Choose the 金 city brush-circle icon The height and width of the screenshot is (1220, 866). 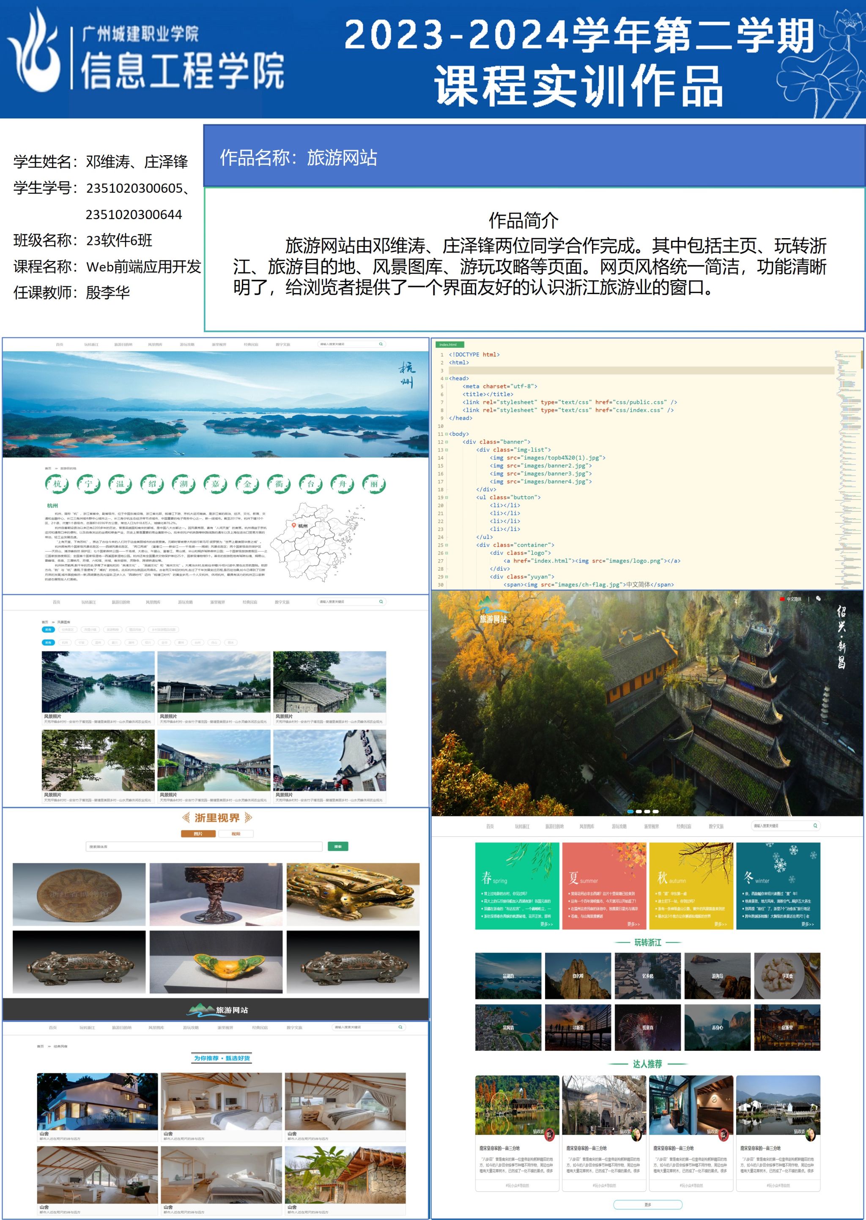click(247, 484)
